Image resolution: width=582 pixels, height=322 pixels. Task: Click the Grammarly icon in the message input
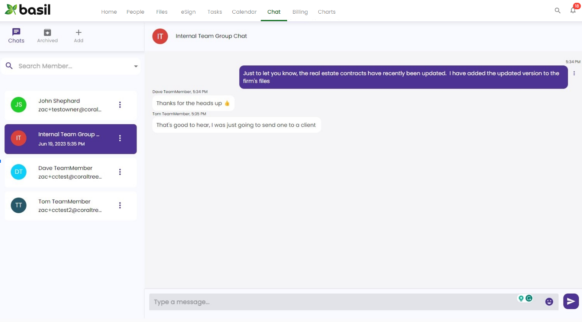tap(529, 299)
